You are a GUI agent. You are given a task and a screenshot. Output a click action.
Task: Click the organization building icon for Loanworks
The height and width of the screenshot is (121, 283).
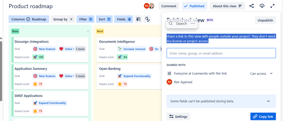169,74
